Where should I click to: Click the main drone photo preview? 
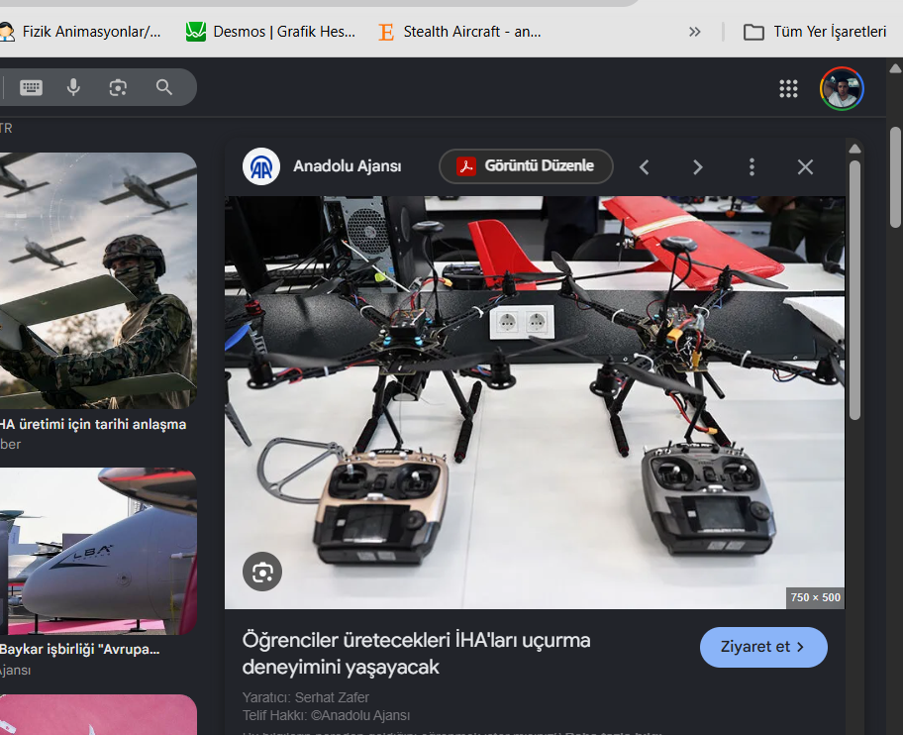click(535, 402)
